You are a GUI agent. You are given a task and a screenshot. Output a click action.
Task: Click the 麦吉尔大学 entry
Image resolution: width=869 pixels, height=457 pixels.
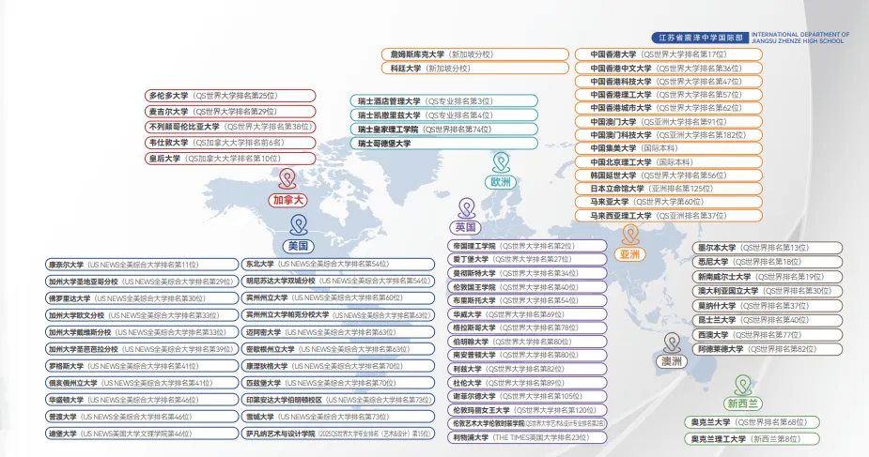(x=230, y=112)
